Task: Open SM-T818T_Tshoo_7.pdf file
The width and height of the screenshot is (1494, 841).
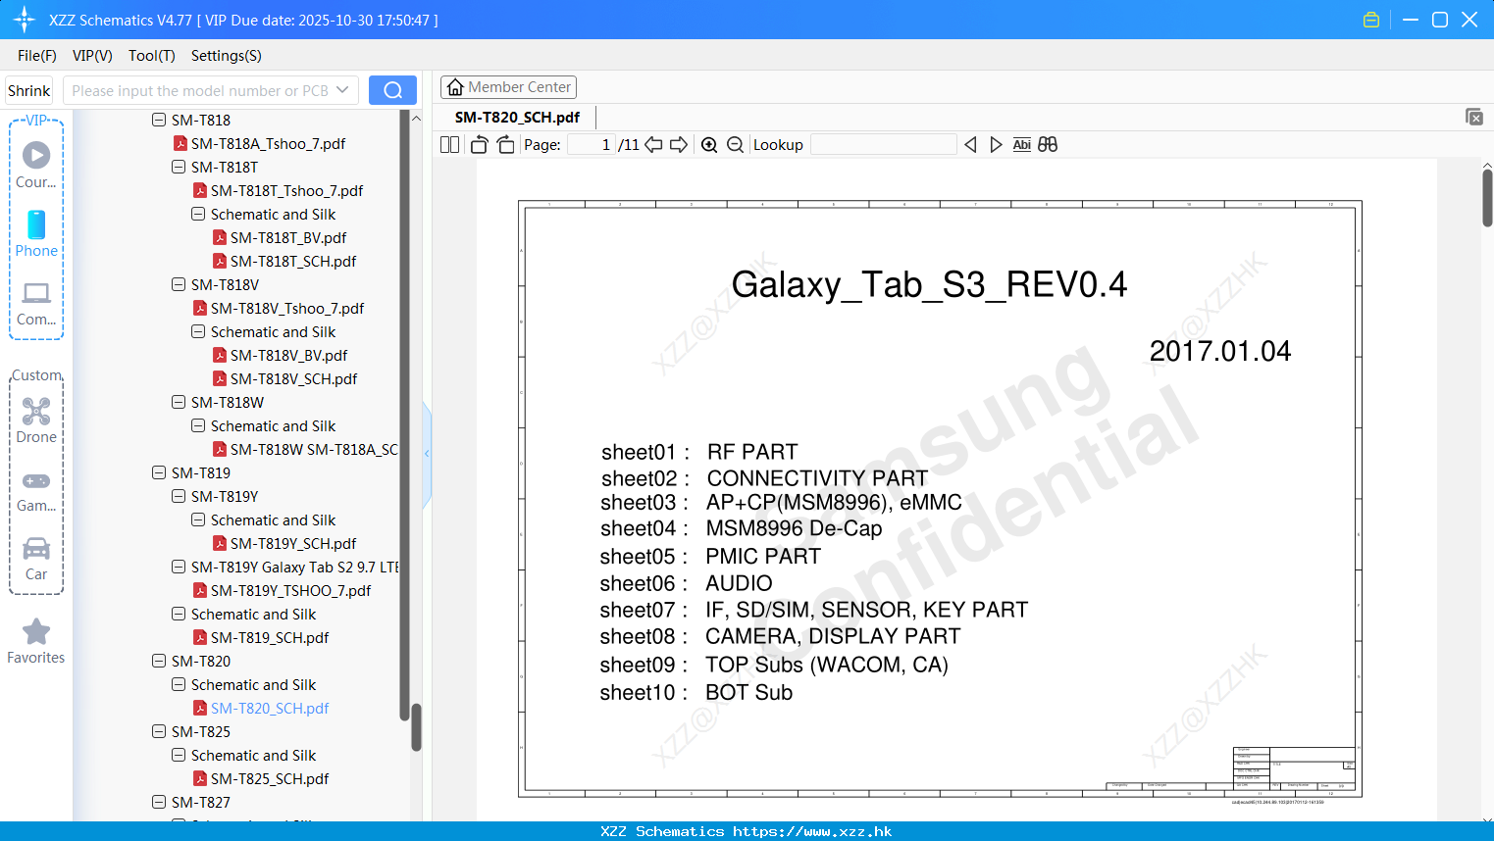Action: point(287,190)
